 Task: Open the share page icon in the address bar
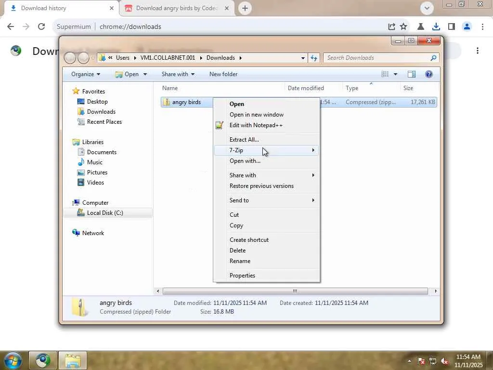391,26
